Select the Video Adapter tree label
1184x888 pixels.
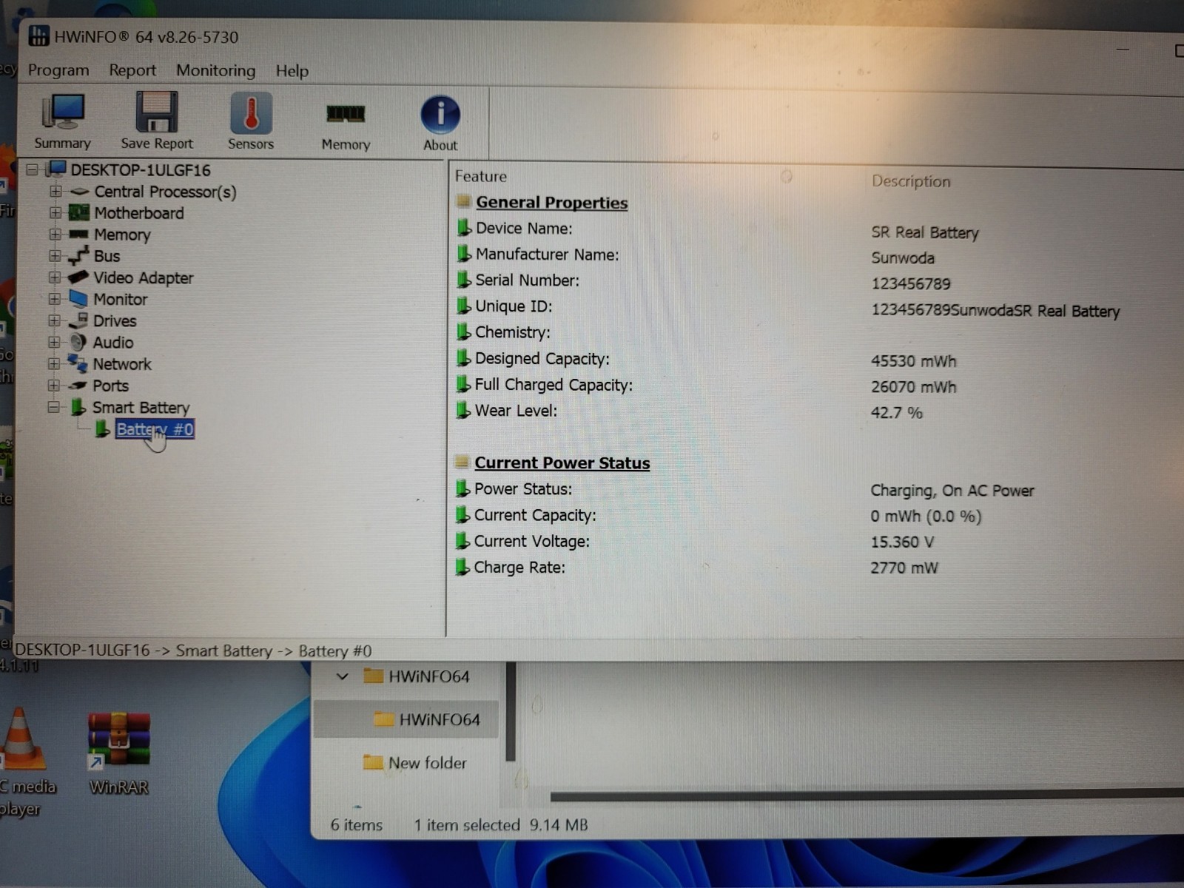pyautogui.click(x=143, y=278)
